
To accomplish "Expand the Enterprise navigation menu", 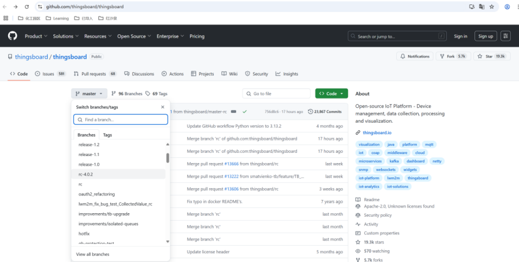I will 170,36.
